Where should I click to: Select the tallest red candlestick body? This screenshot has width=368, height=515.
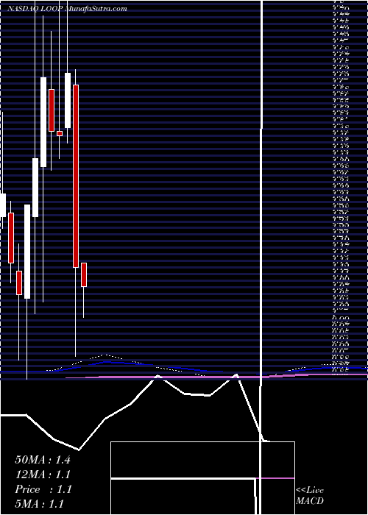pyautogui.click(x=76, y=176)
